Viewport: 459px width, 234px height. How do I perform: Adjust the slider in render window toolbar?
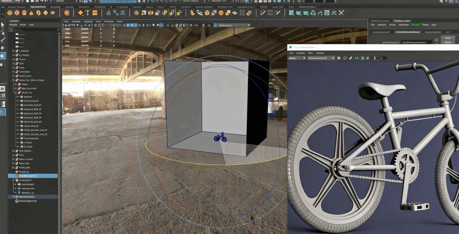coord(375,58)
